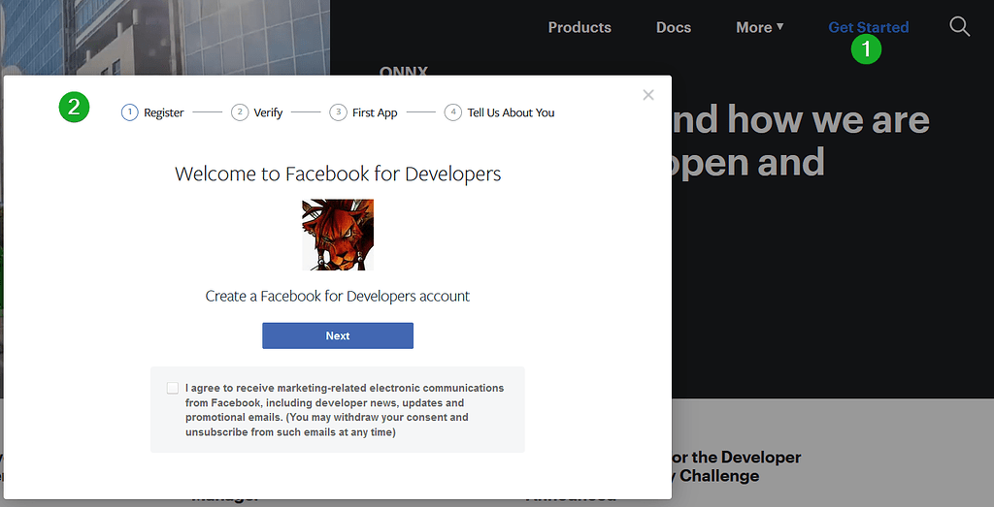The height and width of the screenshot is (507, 994).
Task: Click 'Create a Facebook for Developers account' text
Action: 337,297
